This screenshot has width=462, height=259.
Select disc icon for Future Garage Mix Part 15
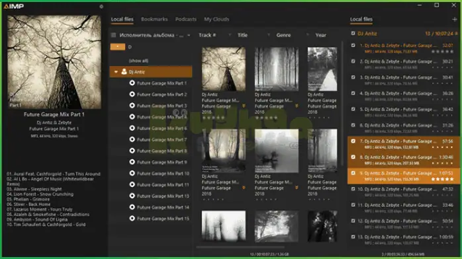(132, 219)
